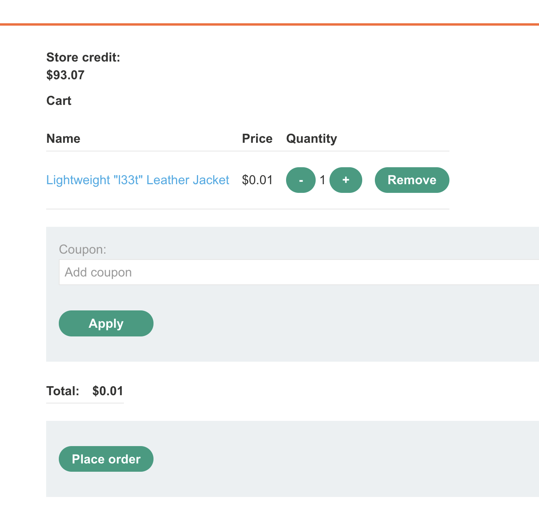Remove the leather jacket from cart
The width and height of the screenshot is (539, 523).
(x=412, y=180)
